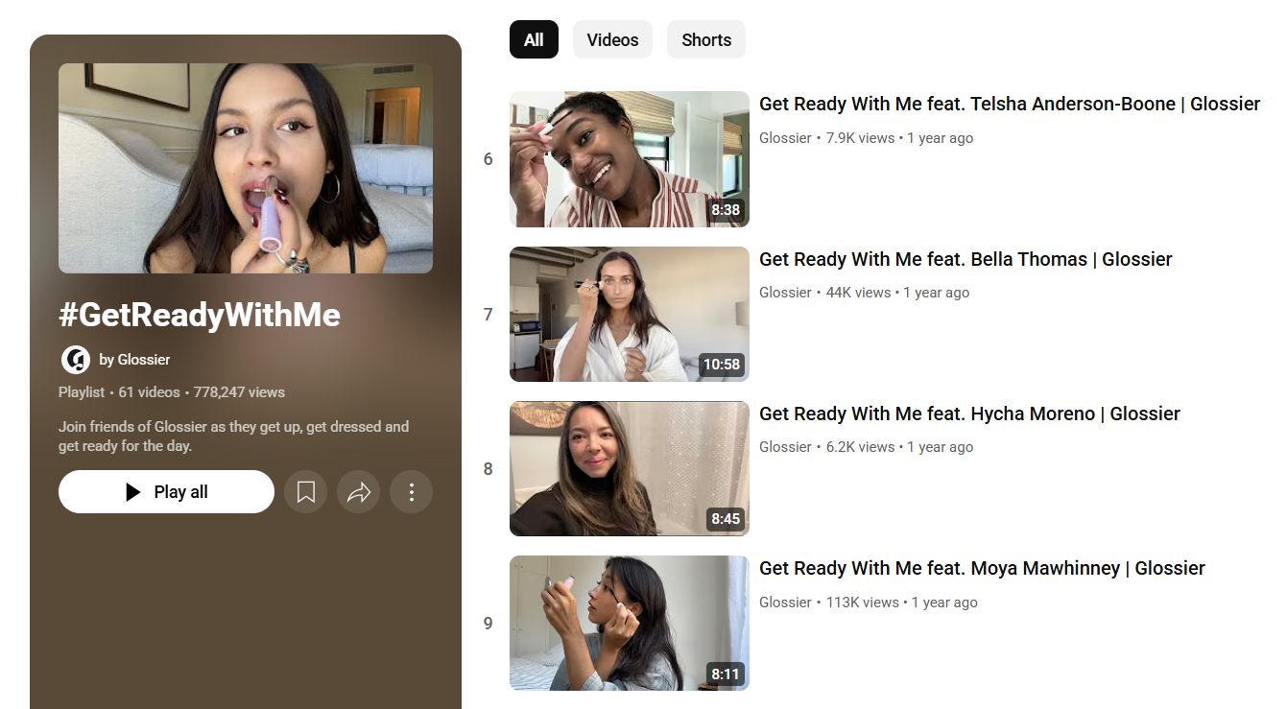Click the '6.2K views • 1 year ago' text

coord(899,447)
